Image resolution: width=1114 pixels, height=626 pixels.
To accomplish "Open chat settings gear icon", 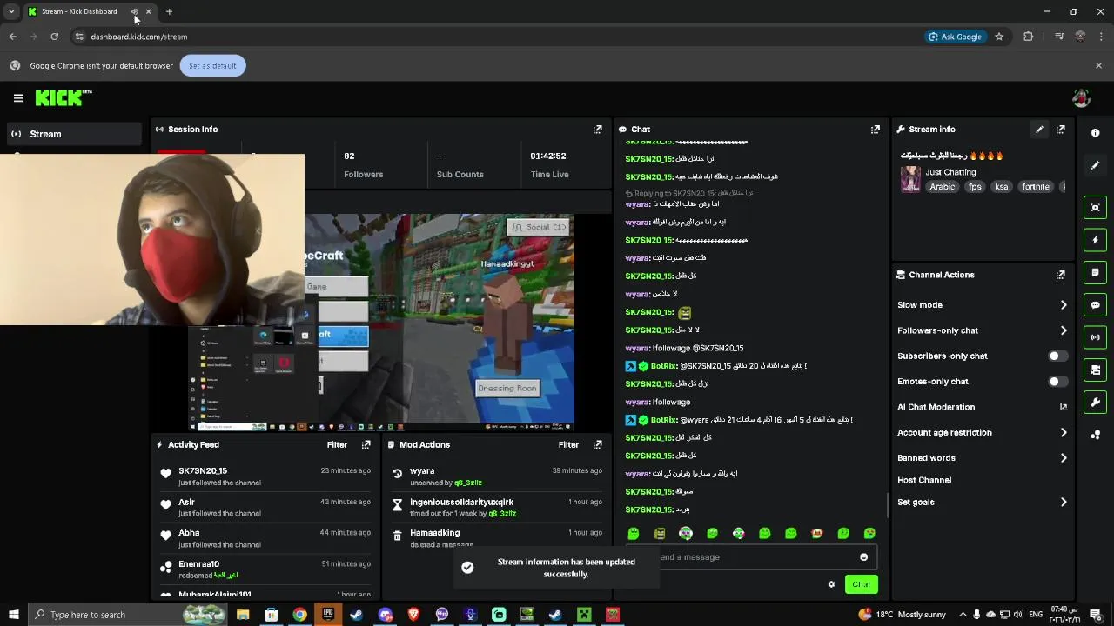I will point(831,584).
